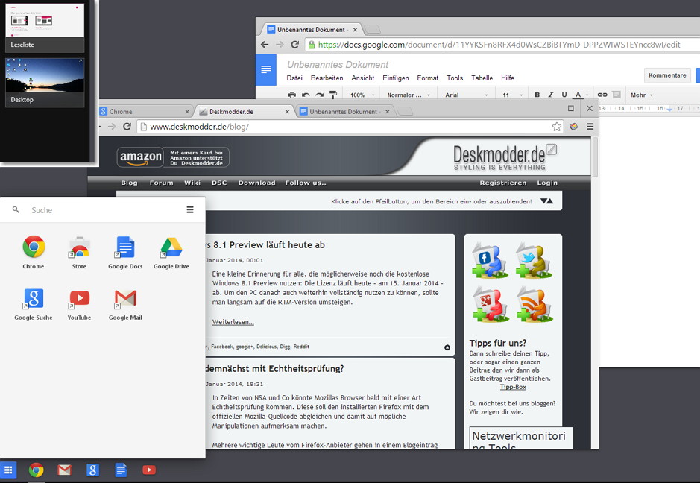
Task: Subscribe via the RSS feed icon
Action: click(x=534, y=304)
